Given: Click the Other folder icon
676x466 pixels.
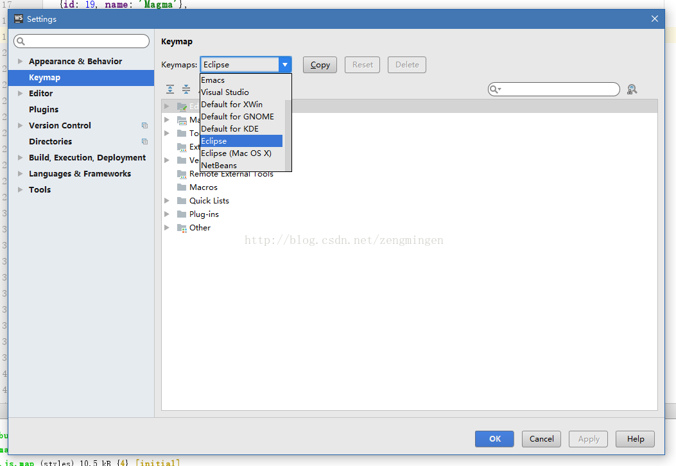Looking at the screenshot, I should pyautogui.click(x=182, y=228).
